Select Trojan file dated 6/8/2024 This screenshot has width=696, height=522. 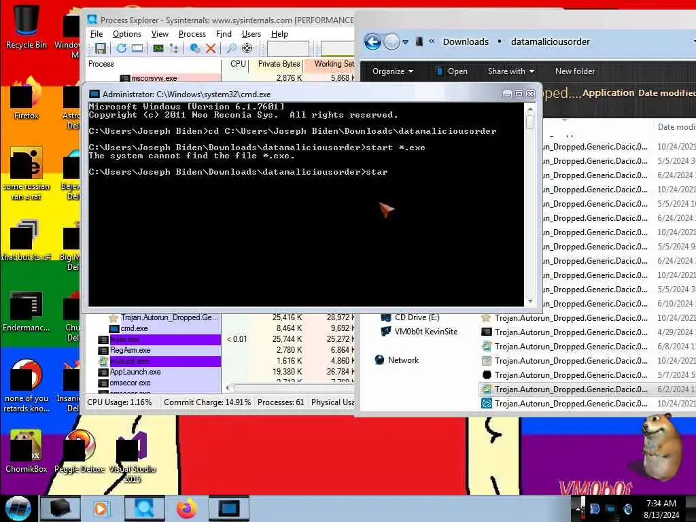[588, 347]
